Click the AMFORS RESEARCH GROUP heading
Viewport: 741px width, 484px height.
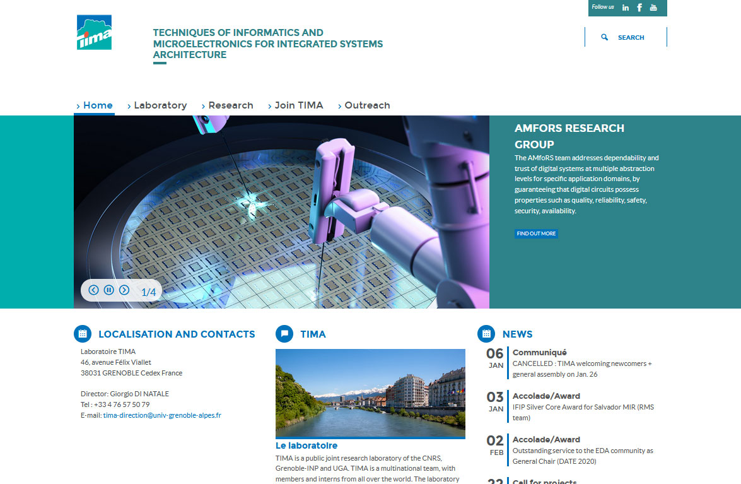569,136
